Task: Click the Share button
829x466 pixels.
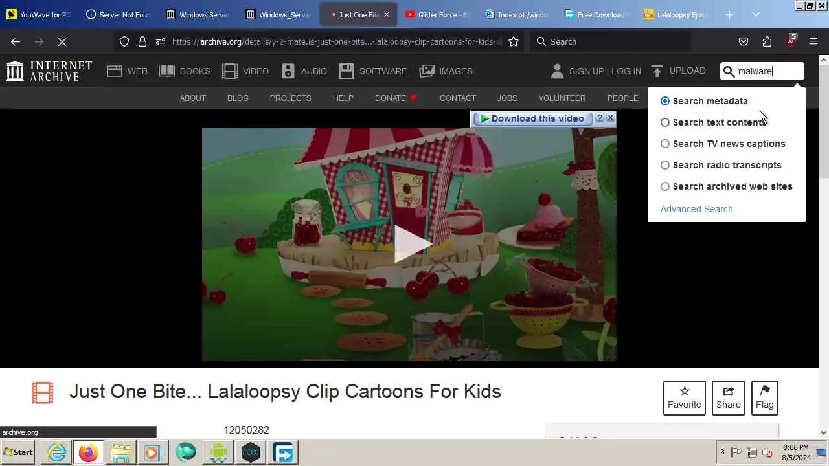Action: [x=729, y=398]
